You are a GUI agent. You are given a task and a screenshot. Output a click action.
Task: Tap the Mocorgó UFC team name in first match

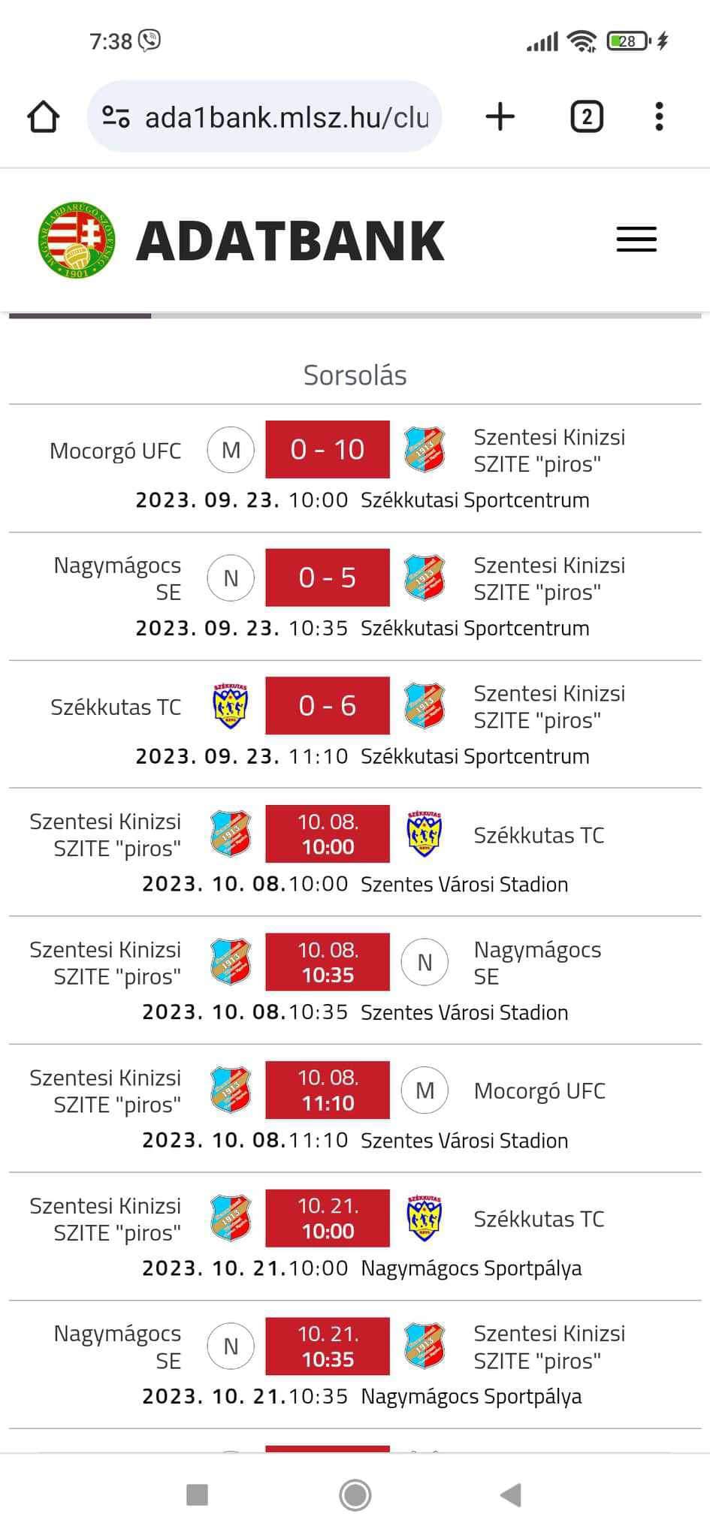pos(115,451)
